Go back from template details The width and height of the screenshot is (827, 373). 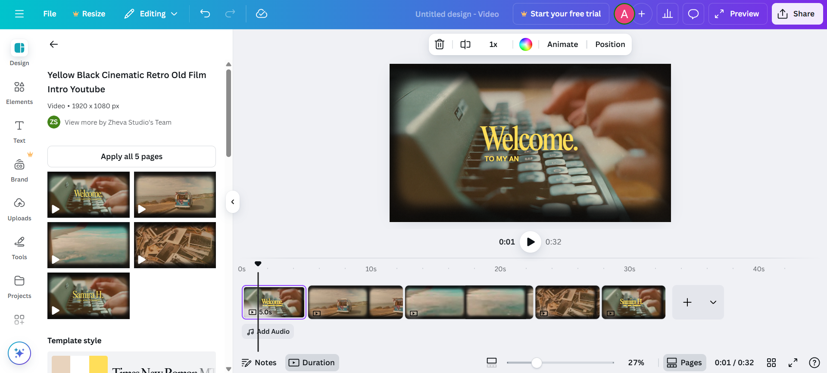pyautogui.click(x=54, y=44)
